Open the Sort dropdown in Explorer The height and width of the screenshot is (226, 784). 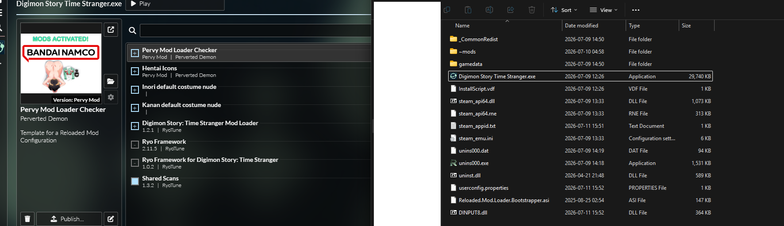[564, 10]
